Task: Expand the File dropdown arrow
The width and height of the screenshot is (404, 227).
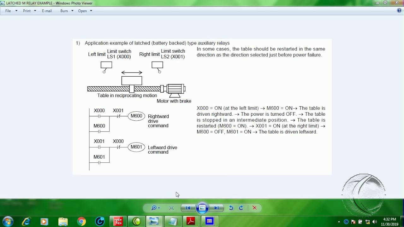Action: [16, 11]
